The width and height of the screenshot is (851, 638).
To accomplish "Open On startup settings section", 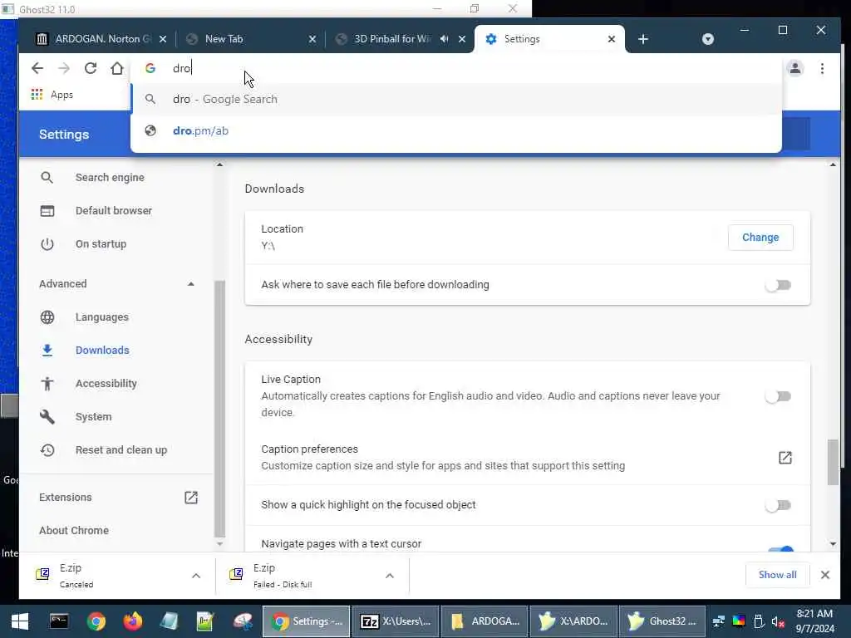I will tap(101, 244).
